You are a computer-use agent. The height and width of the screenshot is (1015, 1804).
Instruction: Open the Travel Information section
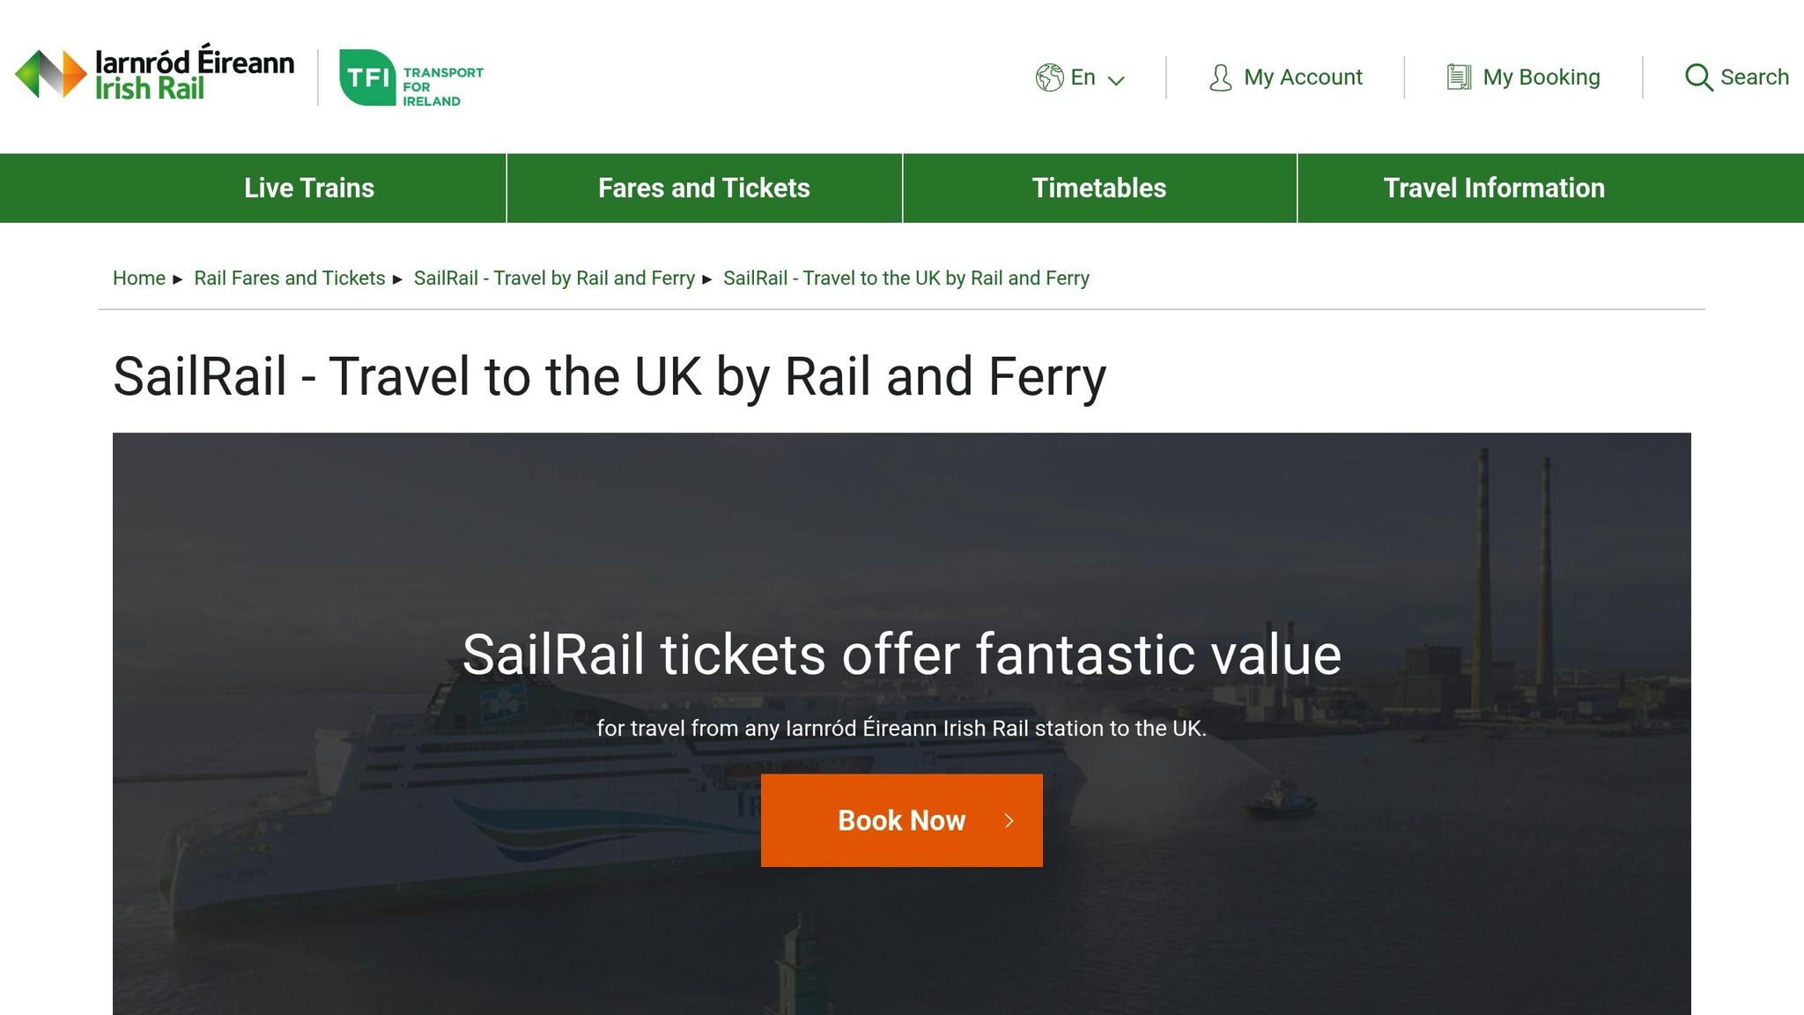(1494, 188)
